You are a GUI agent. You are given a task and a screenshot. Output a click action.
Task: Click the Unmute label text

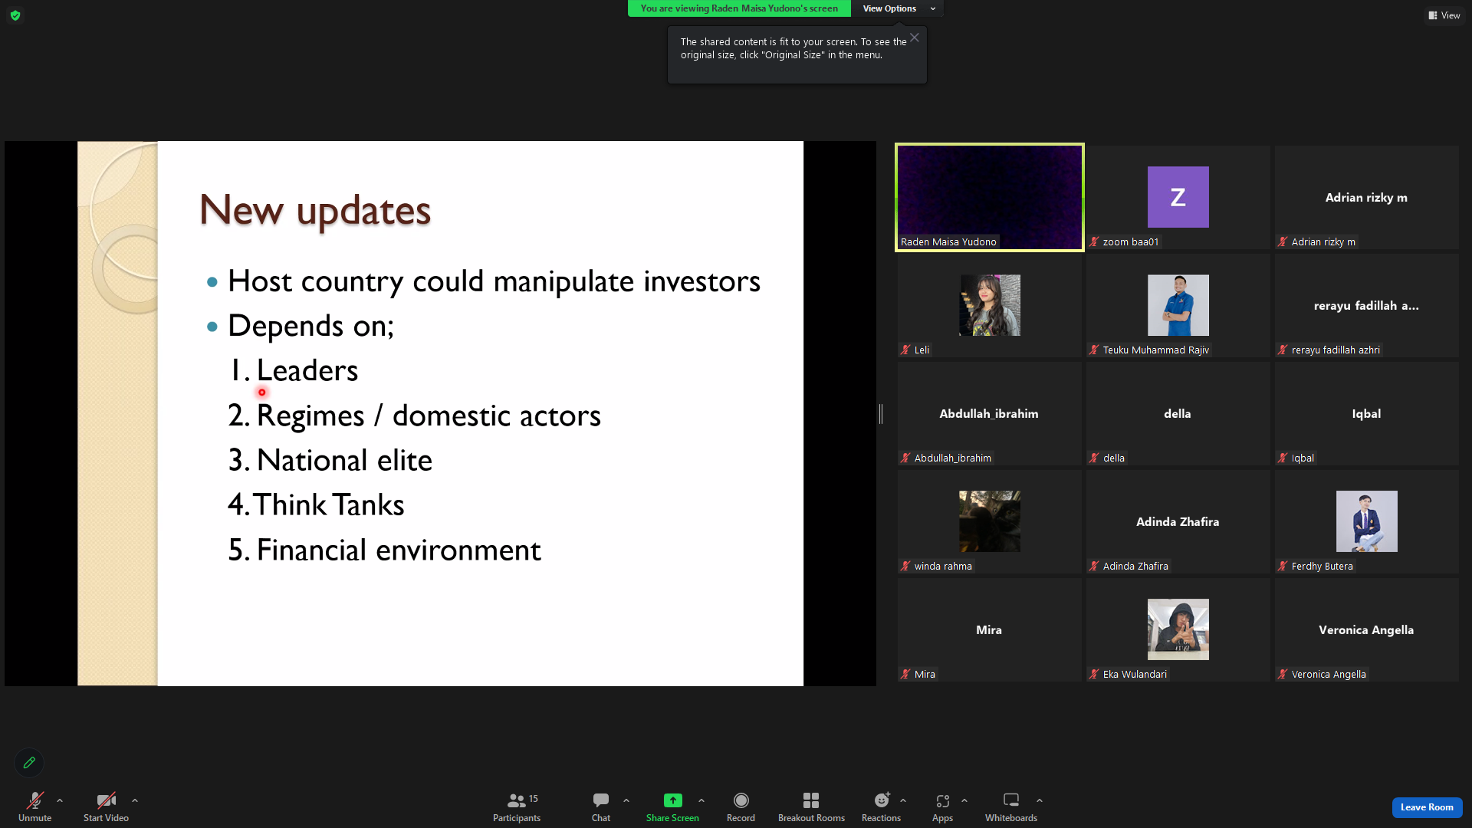click(x=34, y=818)
